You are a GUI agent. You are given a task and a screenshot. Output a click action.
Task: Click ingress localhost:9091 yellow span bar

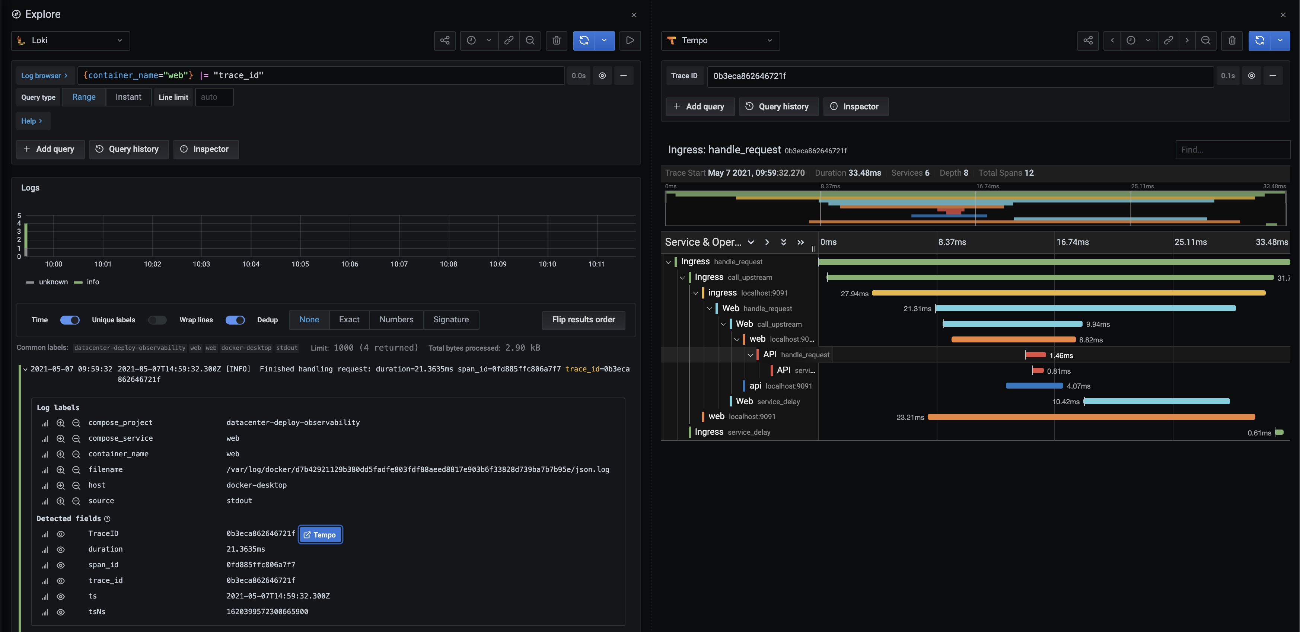pos(1068,293)
